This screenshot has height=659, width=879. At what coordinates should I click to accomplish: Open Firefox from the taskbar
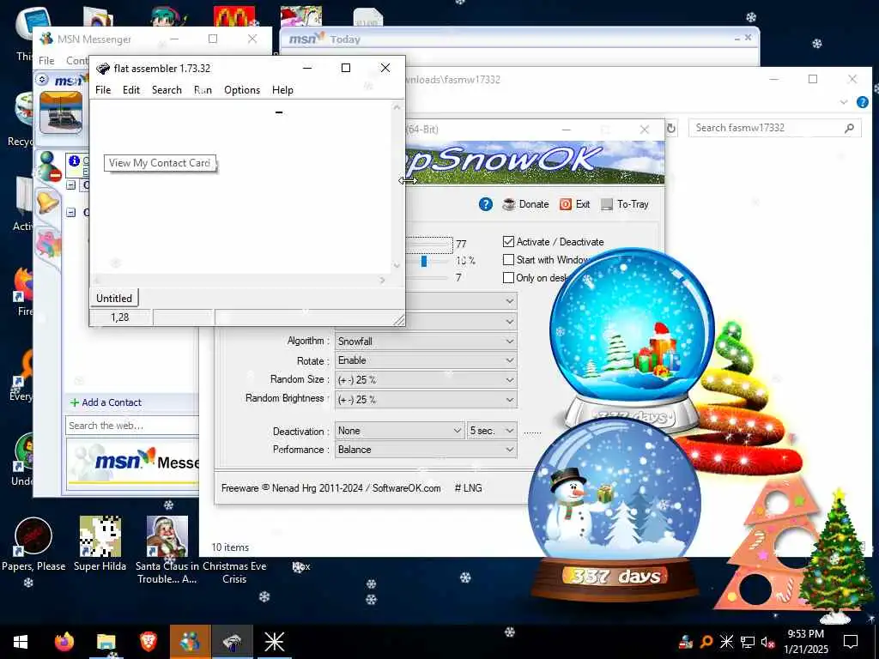click(64, 642)
